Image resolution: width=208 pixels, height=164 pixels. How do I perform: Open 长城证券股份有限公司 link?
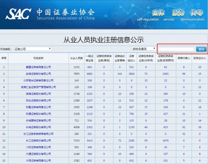(38, 127)
